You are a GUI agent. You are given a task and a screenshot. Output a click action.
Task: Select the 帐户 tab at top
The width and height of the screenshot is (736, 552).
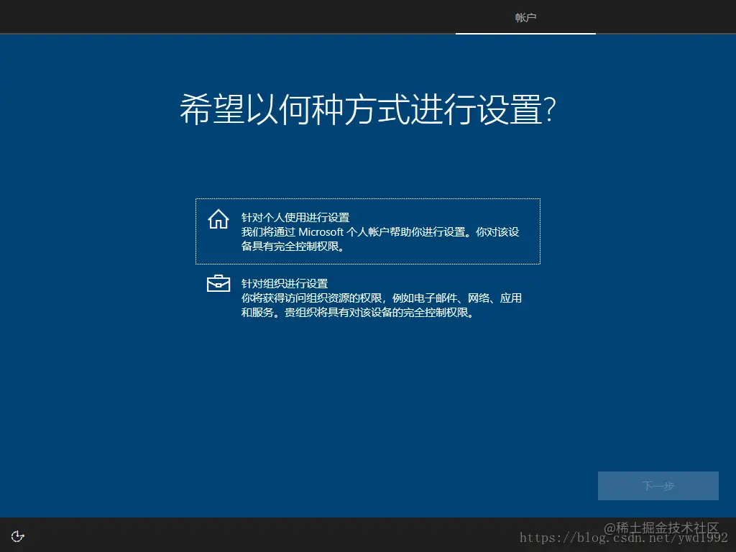pyautogui.click(x=525, y=17)
